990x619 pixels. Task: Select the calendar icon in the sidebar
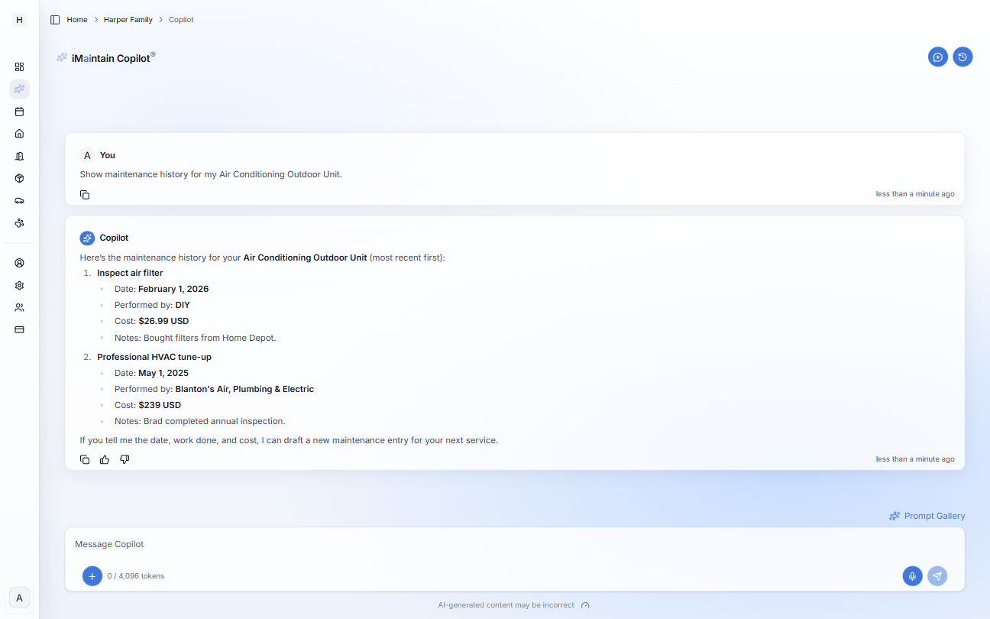coord(19,111)
